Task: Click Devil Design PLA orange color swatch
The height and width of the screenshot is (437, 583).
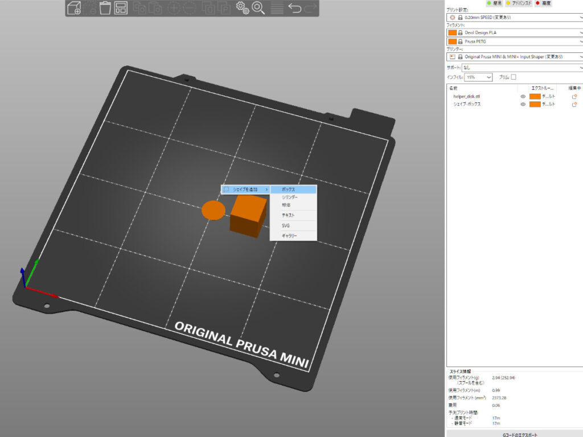Action: tap(453, 32)
